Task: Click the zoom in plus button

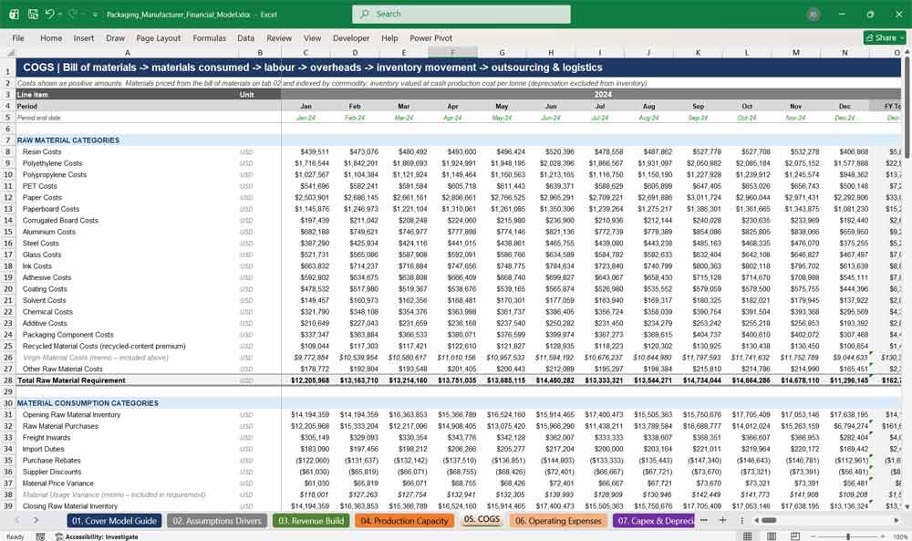Action: (883, 536)
